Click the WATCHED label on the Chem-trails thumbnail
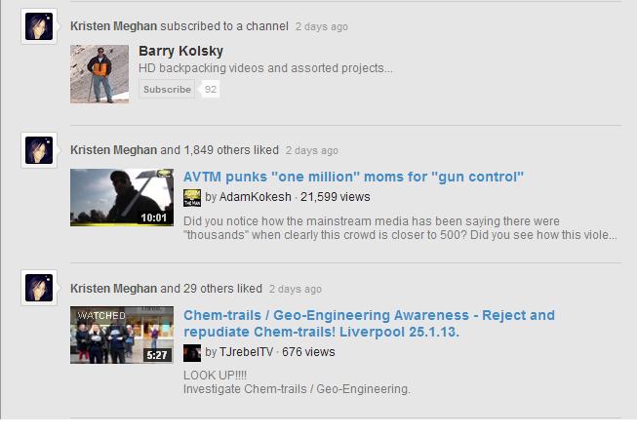 pos(100,316)
